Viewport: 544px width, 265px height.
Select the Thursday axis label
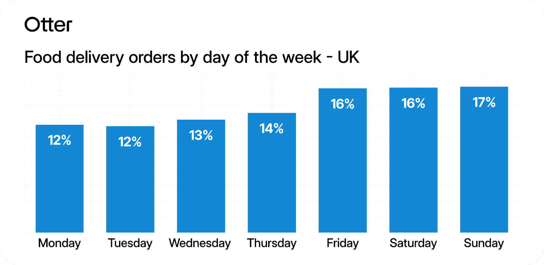(272, 243)
